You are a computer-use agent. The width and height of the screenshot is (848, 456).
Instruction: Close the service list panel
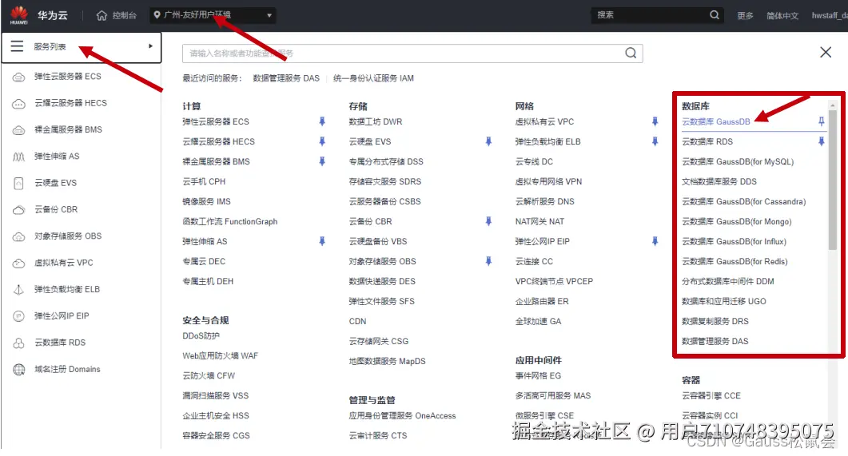(826, 53)
